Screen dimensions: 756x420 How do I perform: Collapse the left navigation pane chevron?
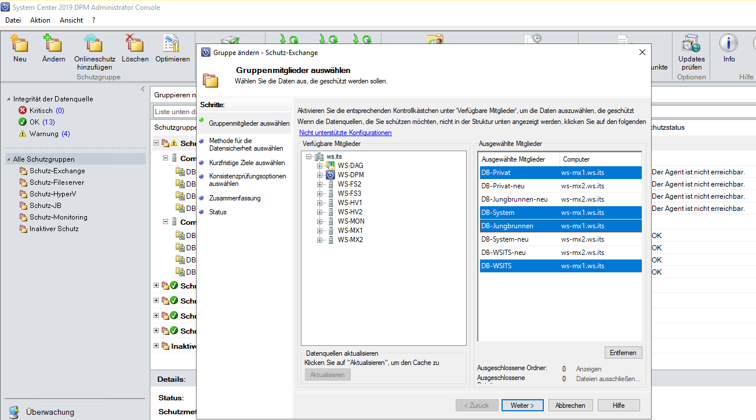pyautogui.click(x=143, y=89)
